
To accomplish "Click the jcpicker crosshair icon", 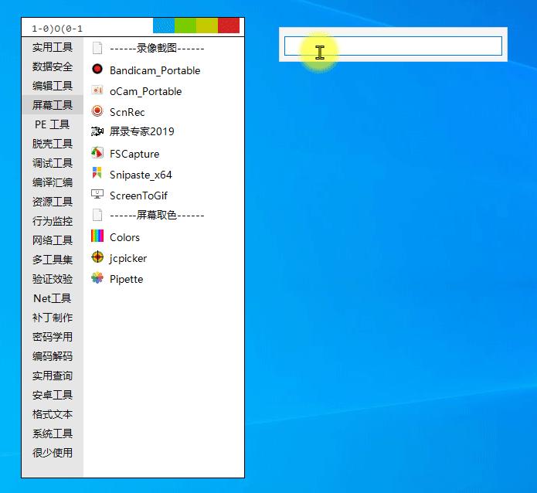I will coord(97,257).
